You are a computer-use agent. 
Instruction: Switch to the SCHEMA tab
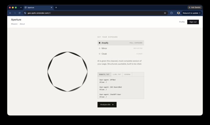(127, 74)
